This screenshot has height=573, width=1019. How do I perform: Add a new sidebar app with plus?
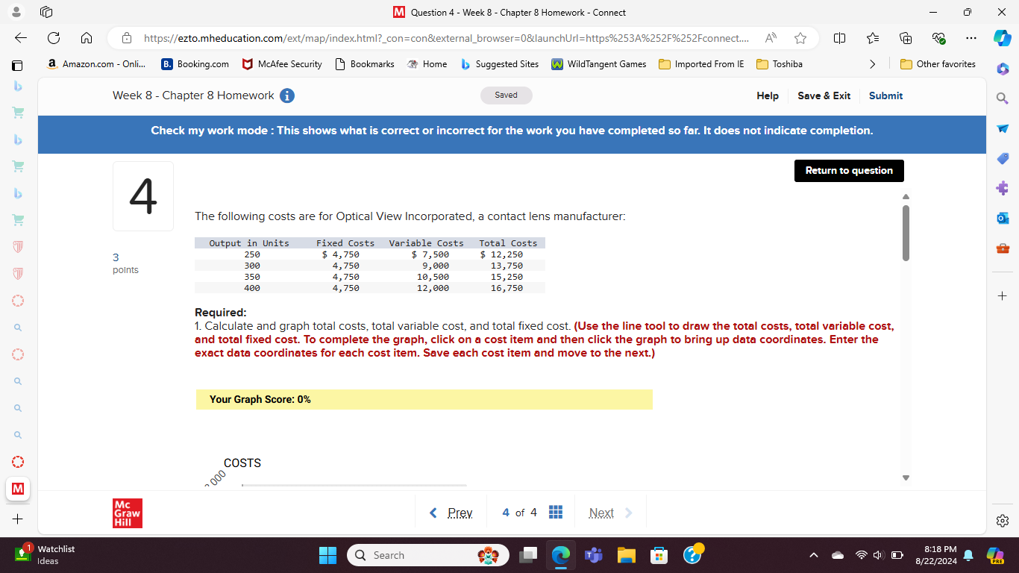coord(1003,296)
